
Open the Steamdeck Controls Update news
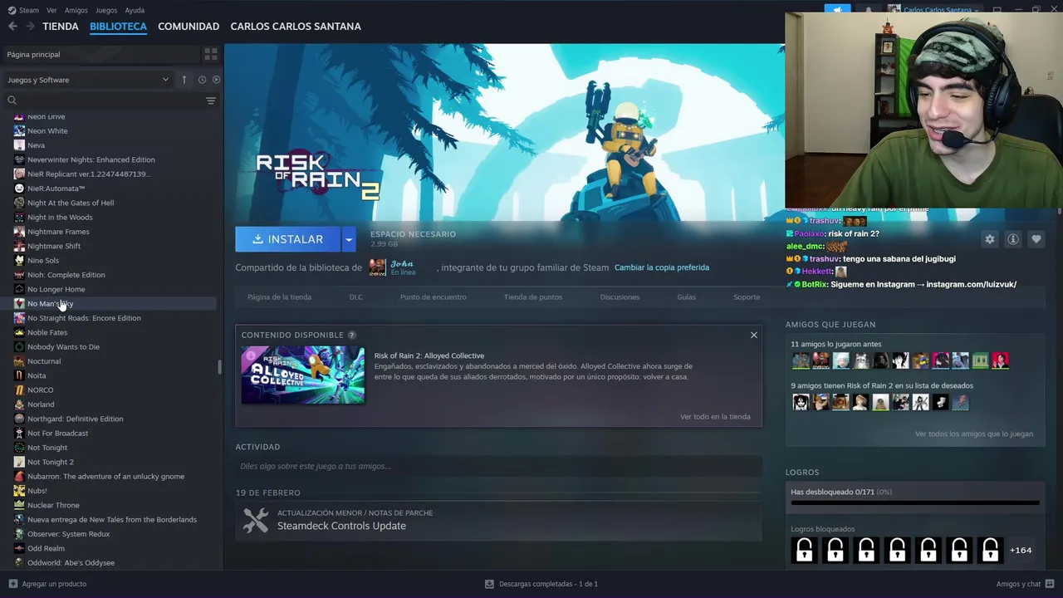(341, 526)
